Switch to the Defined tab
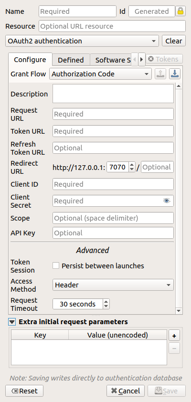This screenshot has width=191, height=402. point(71,60)
